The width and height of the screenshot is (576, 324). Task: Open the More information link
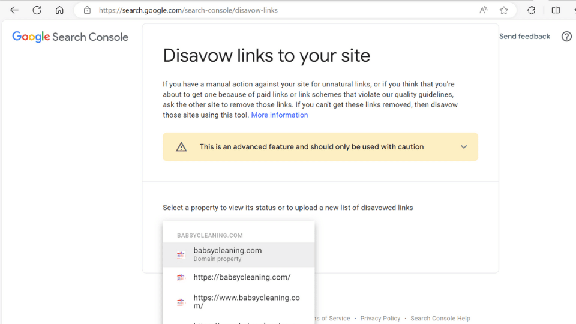click(280, 115)
